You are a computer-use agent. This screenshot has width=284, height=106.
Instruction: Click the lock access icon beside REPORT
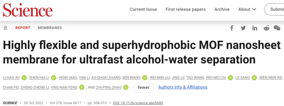(6, 28)
